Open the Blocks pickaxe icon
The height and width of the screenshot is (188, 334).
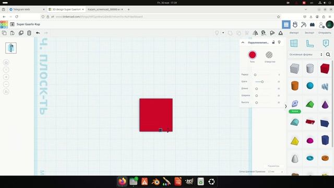point(304,25)
